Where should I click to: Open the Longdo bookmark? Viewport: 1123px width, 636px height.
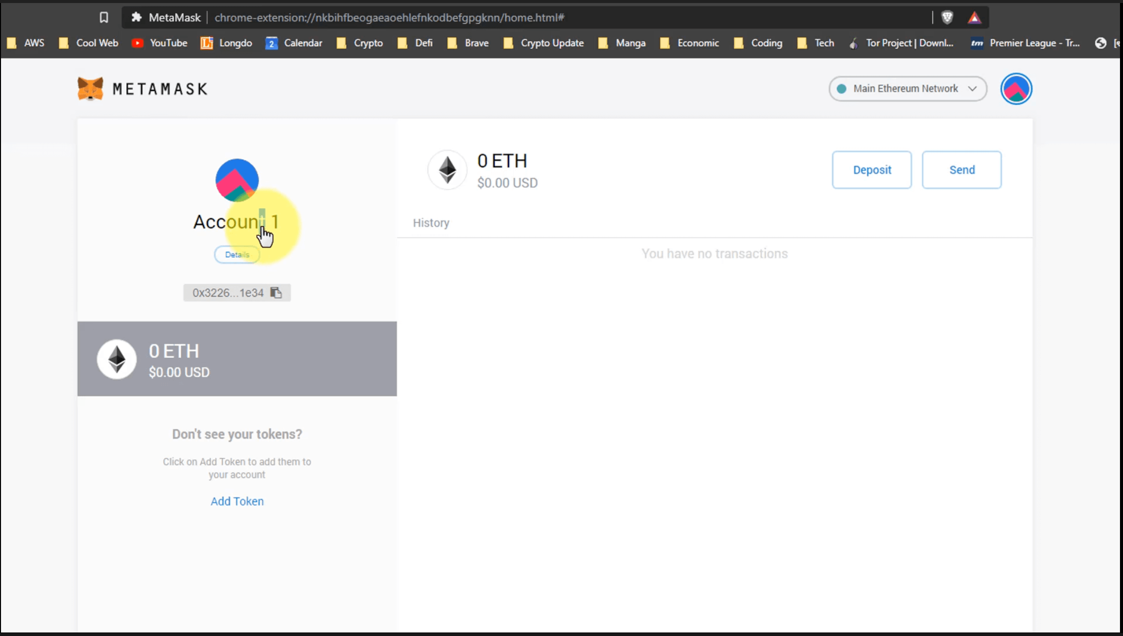pyautogui.click(x=226, y=43)
